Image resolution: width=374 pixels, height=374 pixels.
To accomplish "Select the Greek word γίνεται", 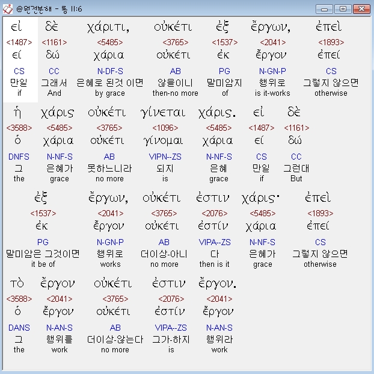I will click(163, 112).
